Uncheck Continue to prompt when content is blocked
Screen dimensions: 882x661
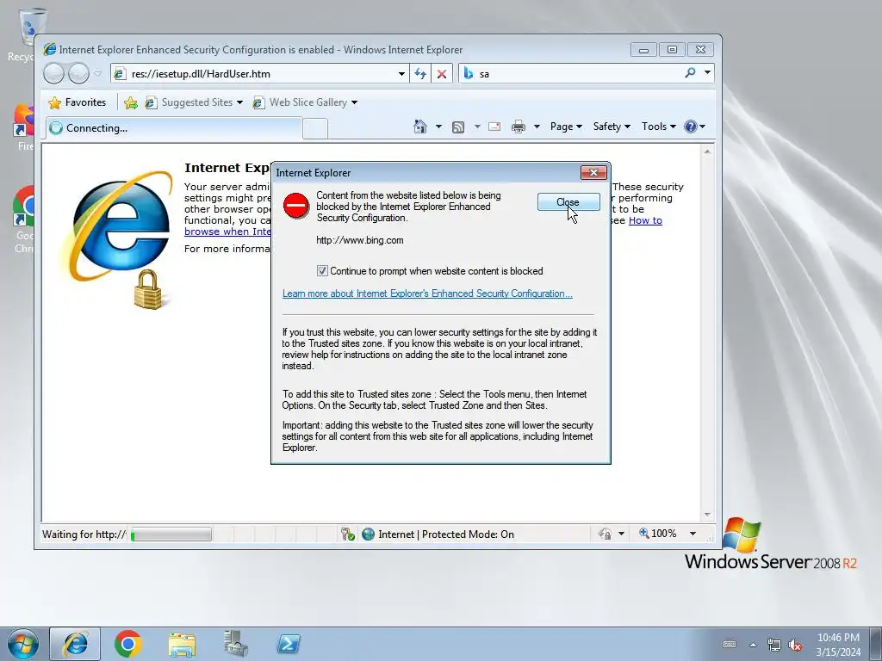click(x=322, y=271)
